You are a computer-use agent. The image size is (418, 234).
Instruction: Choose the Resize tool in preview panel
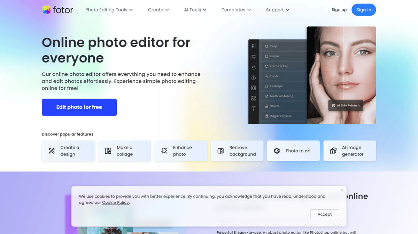283,56
